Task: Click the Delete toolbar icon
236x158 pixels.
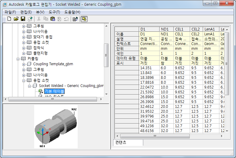Action: 59,19
